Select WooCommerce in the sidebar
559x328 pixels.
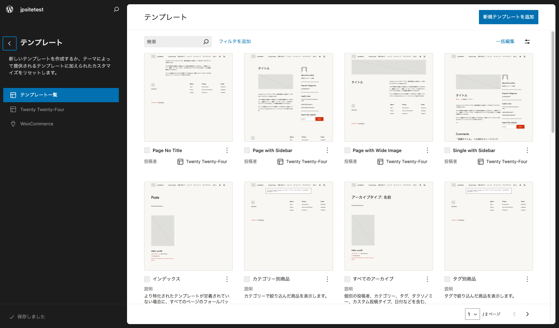coord(61,124)
